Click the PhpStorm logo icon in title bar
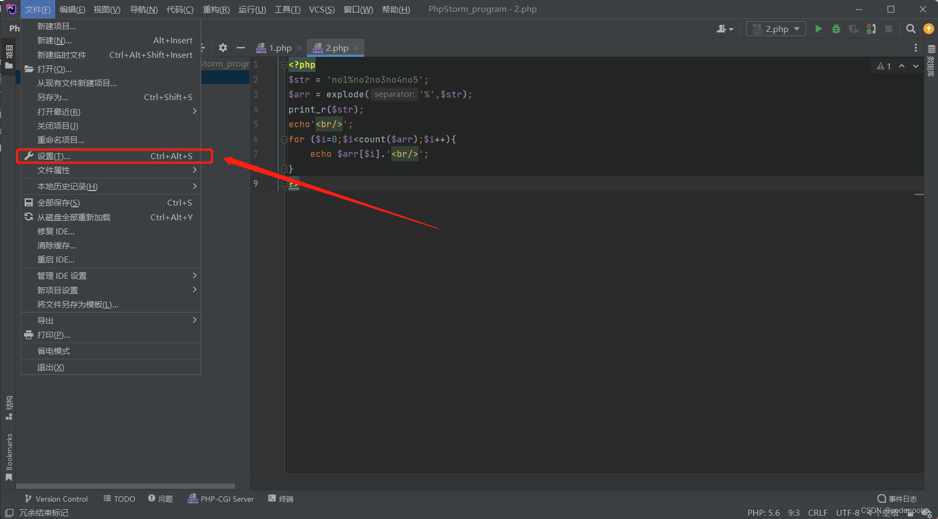Image resolution: width=938 pixels, height=519 pixels. [11, 9]
